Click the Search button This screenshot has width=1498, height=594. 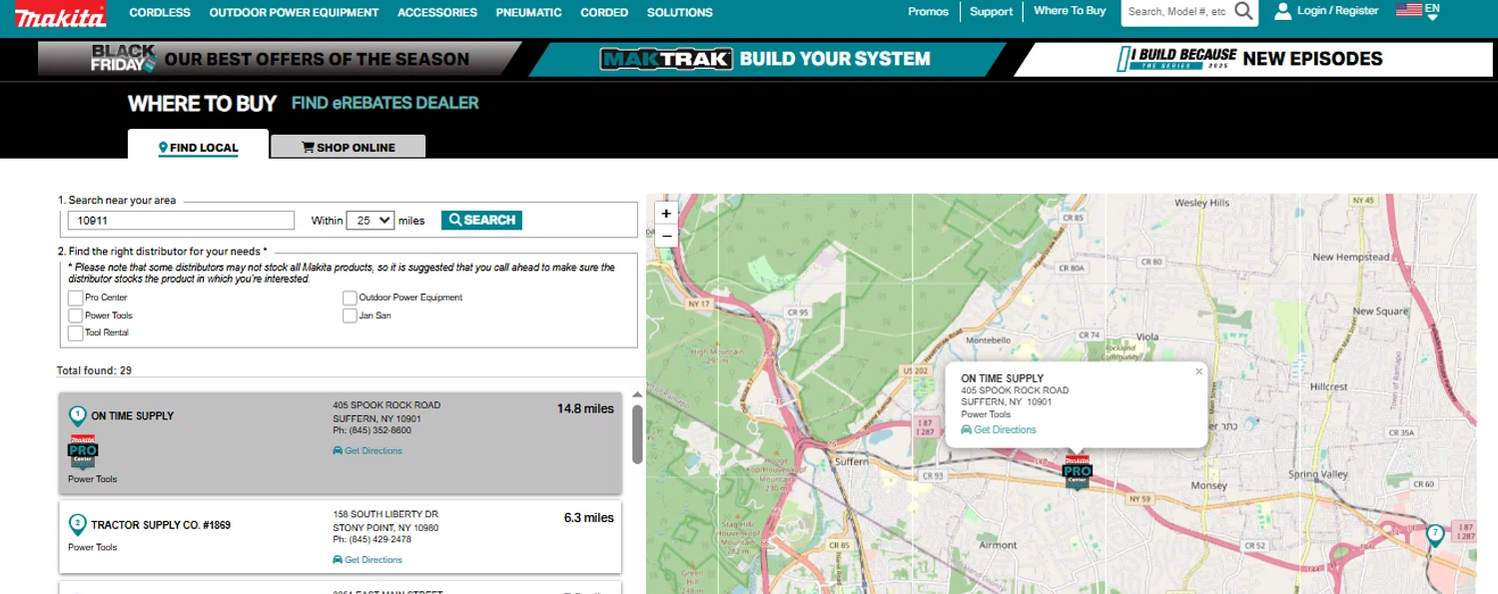(x=481, y=220)
